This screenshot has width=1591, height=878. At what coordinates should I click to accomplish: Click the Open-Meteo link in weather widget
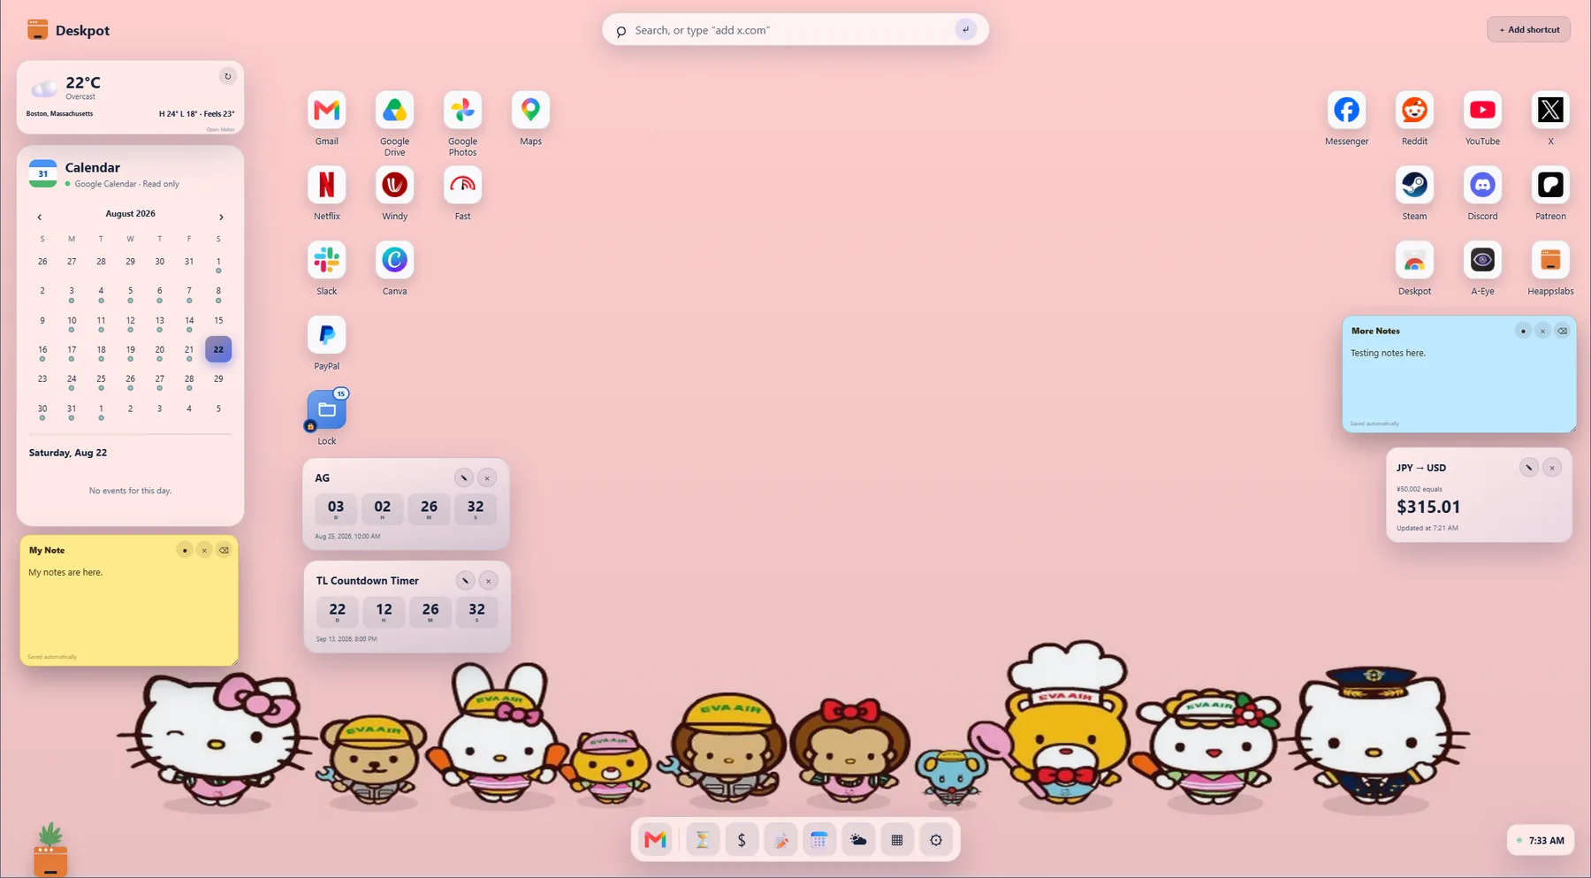[x=220, y=129]
